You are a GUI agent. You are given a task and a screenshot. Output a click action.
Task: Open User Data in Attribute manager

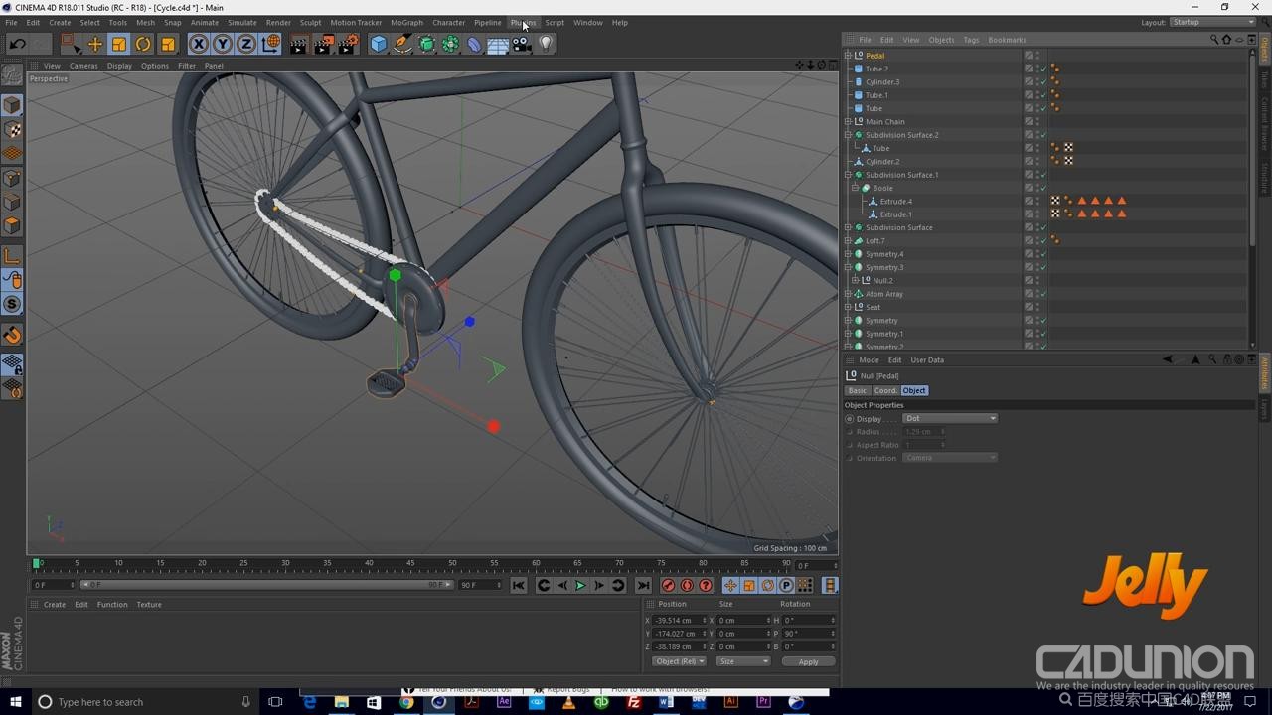coord(927,360)
